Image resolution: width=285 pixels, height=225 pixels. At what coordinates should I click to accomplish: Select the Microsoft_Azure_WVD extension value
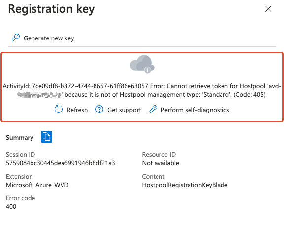pyautogui.click(x=37, y=185)
